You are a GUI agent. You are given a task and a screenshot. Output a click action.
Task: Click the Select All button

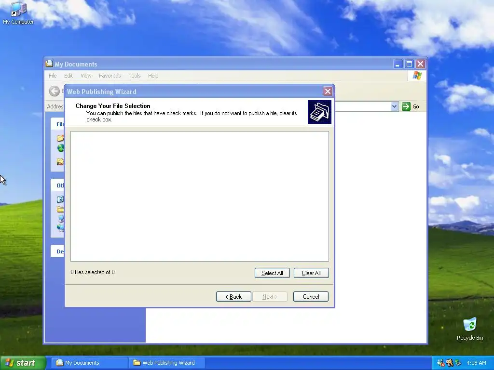(272, 273)
